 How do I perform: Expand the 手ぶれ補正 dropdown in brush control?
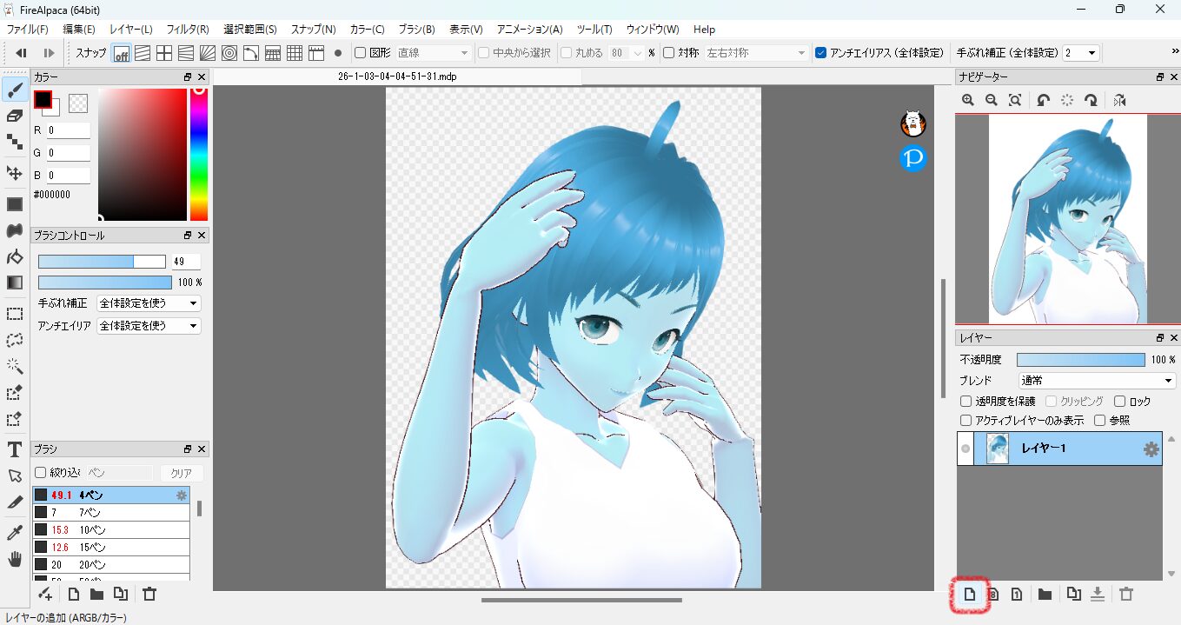[149, 303]
